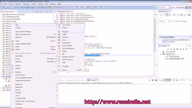Switch to the Java EE perspective
Screen dimensions: 192x108
click(180, 7)
